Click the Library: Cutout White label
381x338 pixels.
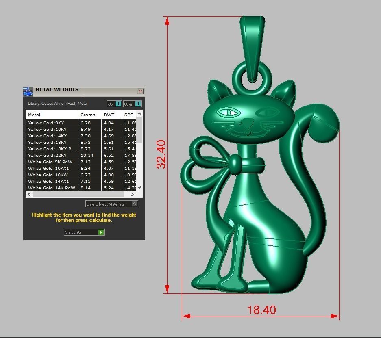tap(58, 104)
